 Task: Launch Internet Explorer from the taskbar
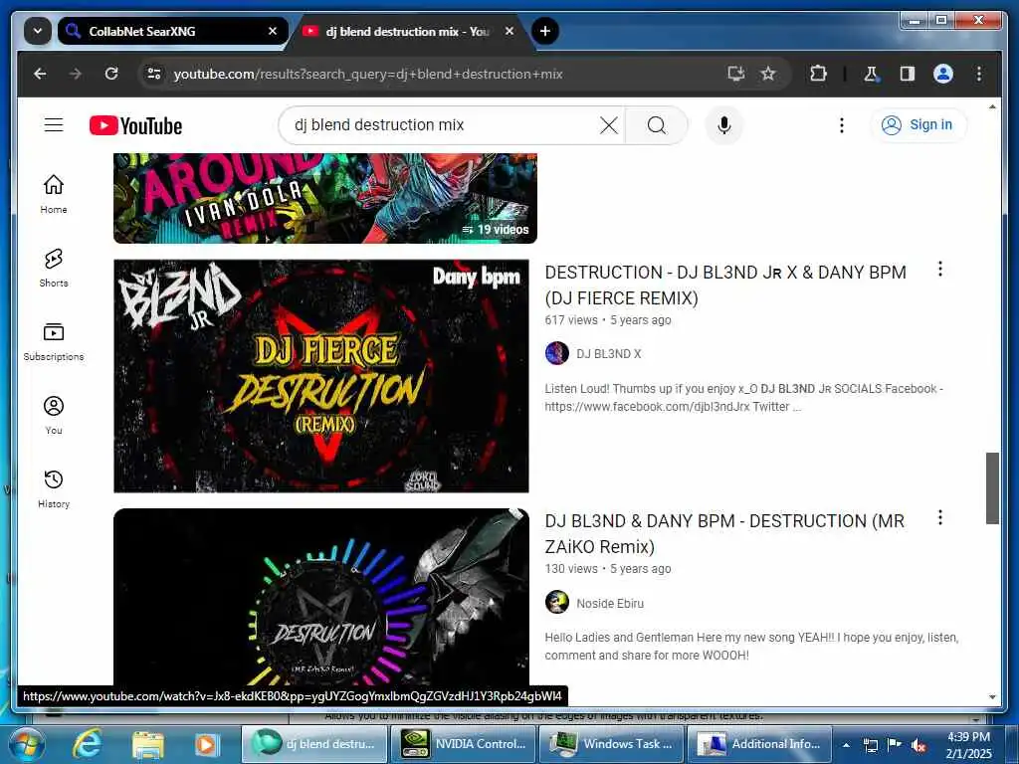pyautogui.click(x=88, y=744)
